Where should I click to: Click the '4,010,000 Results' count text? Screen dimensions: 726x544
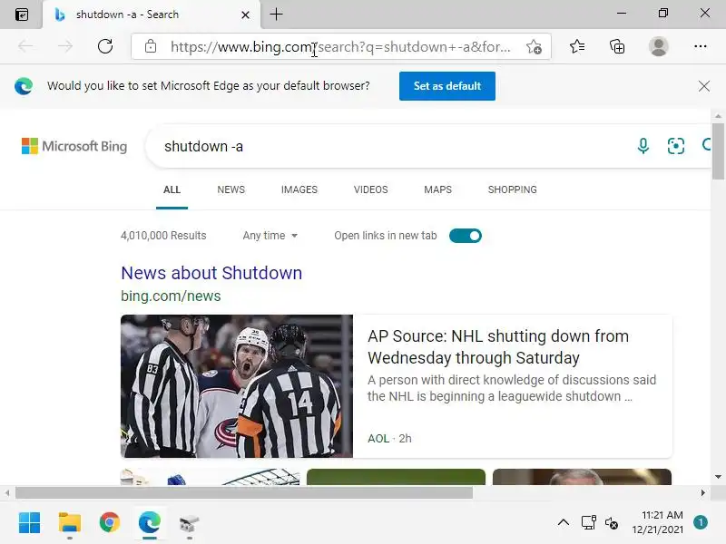(163, 236)
